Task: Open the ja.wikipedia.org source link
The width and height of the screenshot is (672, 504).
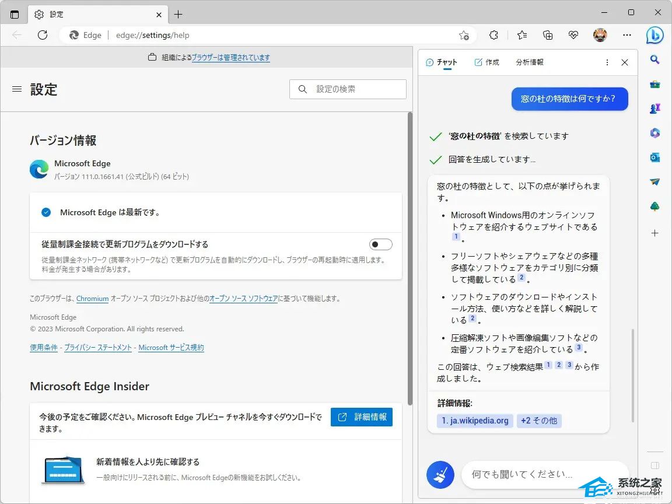Action: point(475,421)
